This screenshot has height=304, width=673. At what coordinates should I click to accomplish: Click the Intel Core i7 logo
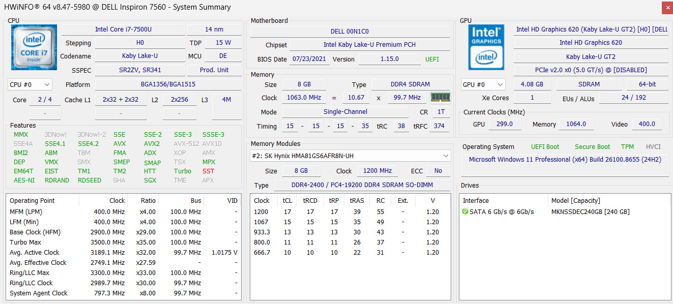(27, 47)
